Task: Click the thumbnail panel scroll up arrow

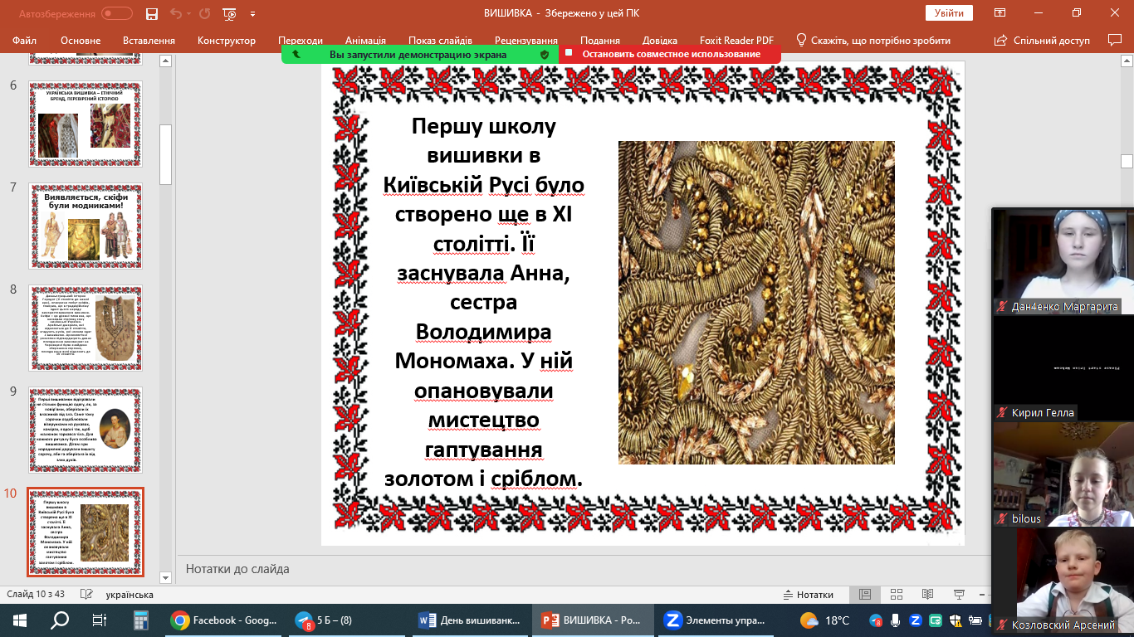Action: (165, 61)
